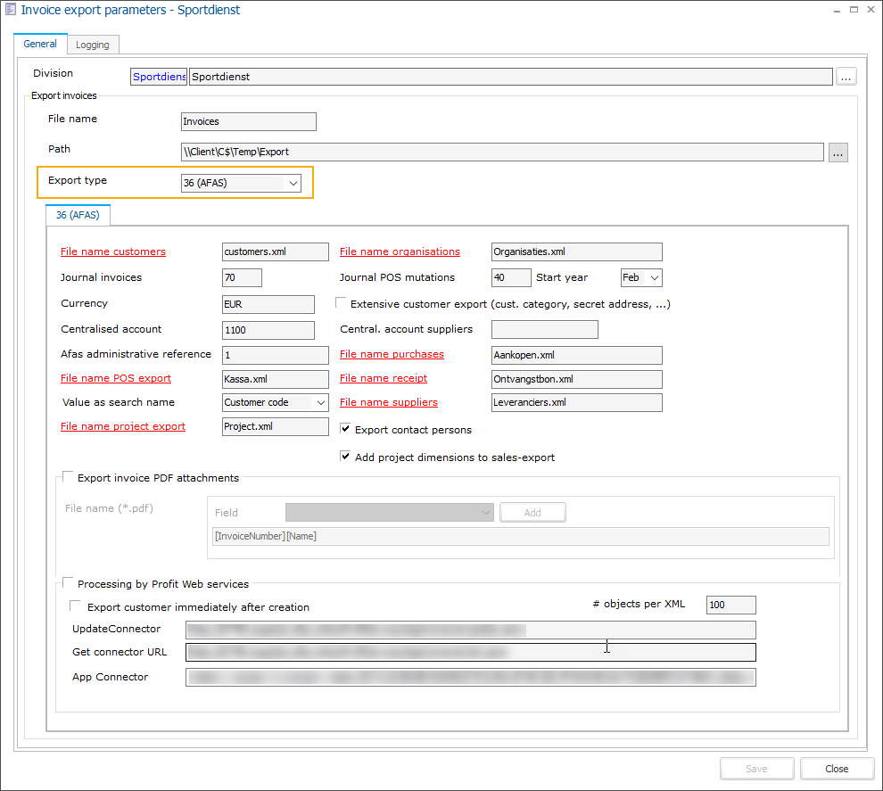The height and width of the screenshot is (791, 883).
Task: Open the Division browse ellipsis button
Action: [x=846, y=76]
